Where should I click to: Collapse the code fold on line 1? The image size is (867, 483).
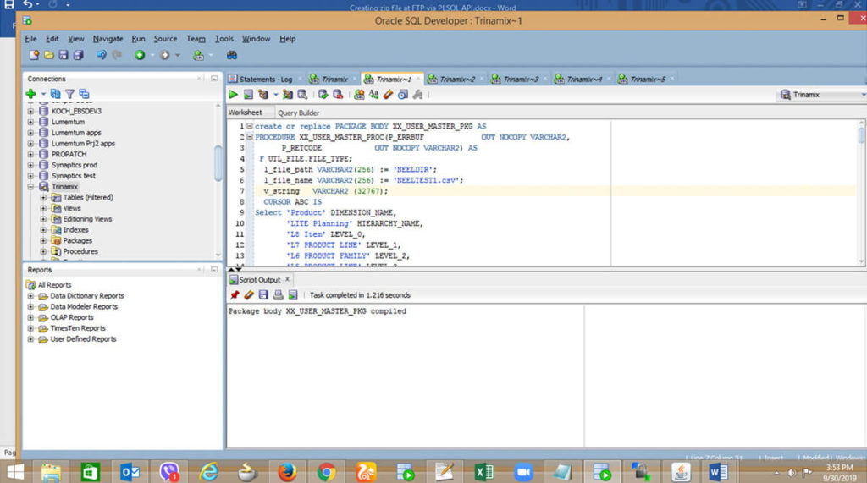tap(250, 126)
